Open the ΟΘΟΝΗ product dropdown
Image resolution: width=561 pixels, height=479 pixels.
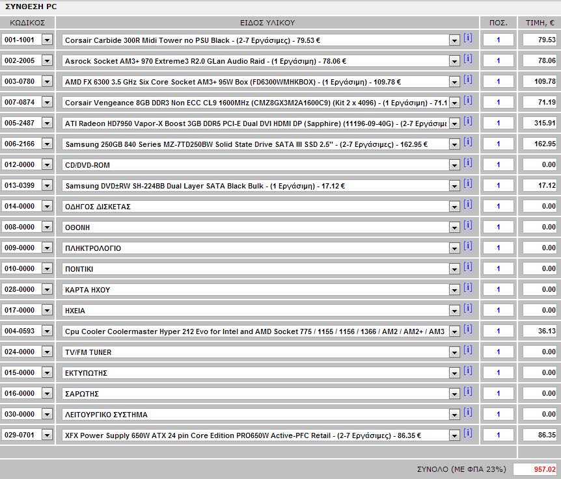pos(454,227)
